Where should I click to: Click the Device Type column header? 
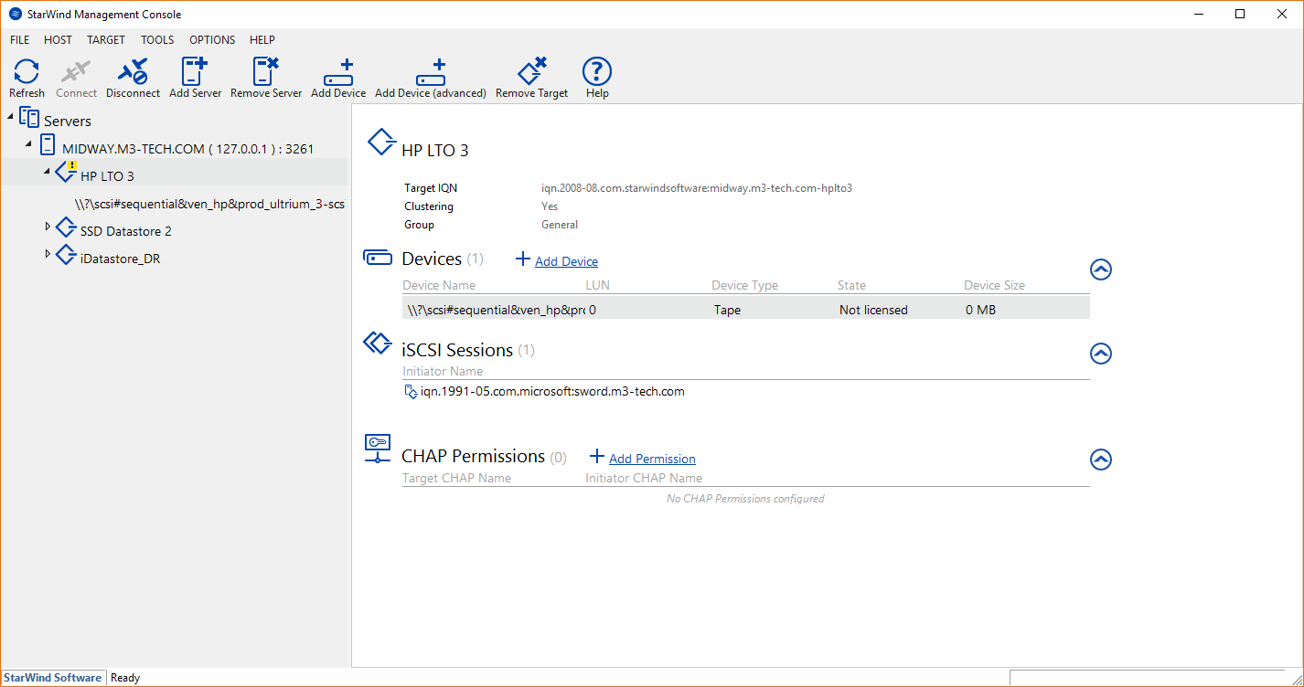744,285
